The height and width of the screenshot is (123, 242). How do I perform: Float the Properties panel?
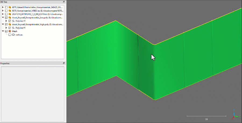64,63
